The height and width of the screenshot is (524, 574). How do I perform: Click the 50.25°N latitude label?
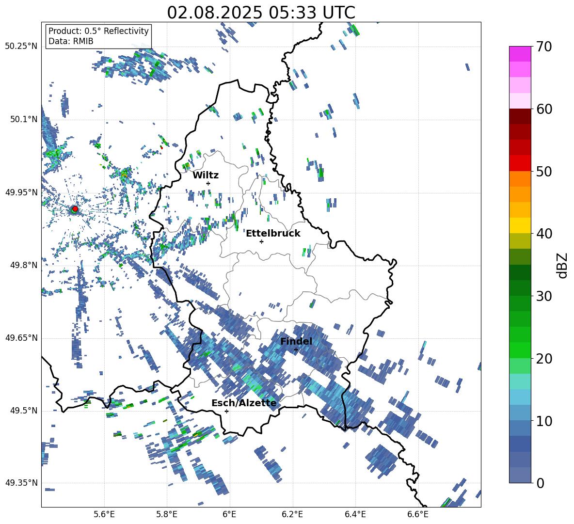click(21, 47)
